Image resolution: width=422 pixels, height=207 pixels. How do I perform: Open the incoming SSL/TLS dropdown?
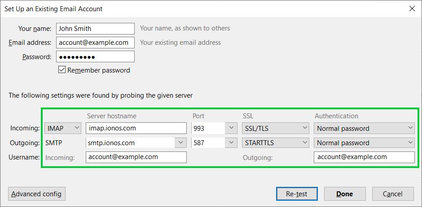(275, 128)
